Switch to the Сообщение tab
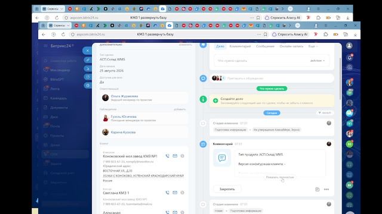The image size is (382, 214). click(x=265, y=46)
